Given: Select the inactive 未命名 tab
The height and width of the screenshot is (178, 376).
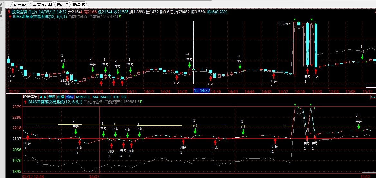Looking at the screenshot, I should (62, 4).
